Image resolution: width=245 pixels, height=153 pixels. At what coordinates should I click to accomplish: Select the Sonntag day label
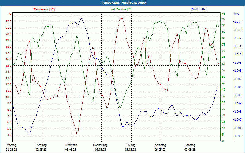190,145
